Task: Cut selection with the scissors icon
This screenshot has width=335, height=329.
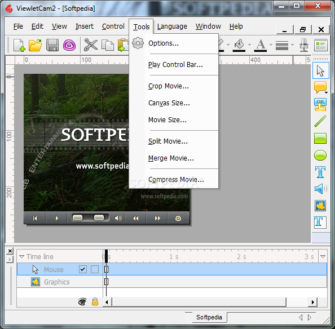Action: (91, 45)
